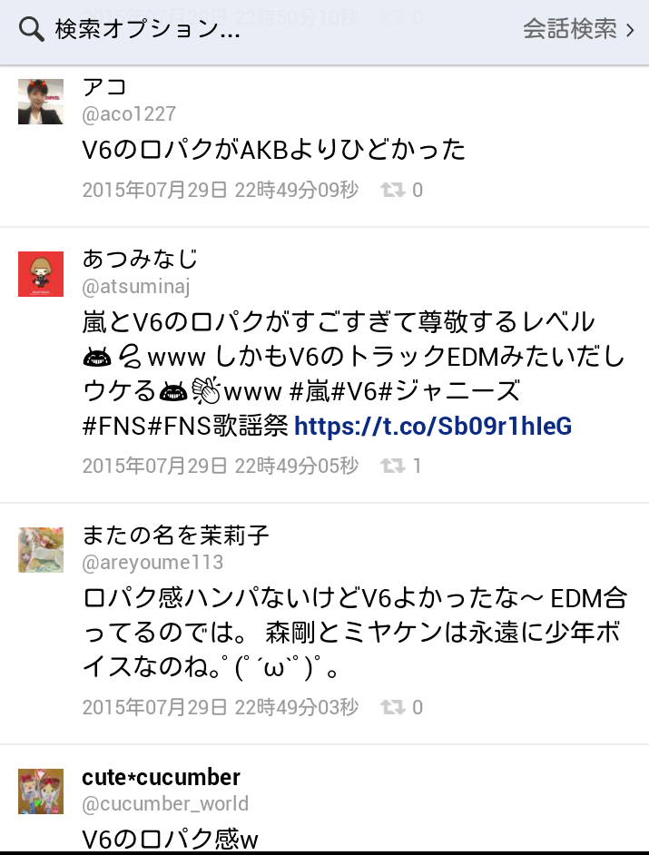Open アコ's profile avatar
The image size is (649, 855).
(41, 102)
